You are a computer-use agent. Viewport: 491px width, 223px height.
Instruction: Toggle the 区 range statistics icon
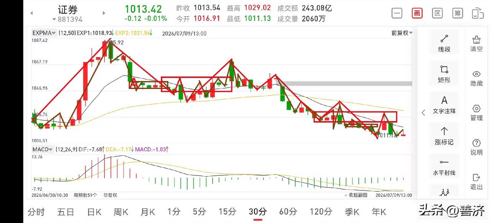tap(437, 13)
